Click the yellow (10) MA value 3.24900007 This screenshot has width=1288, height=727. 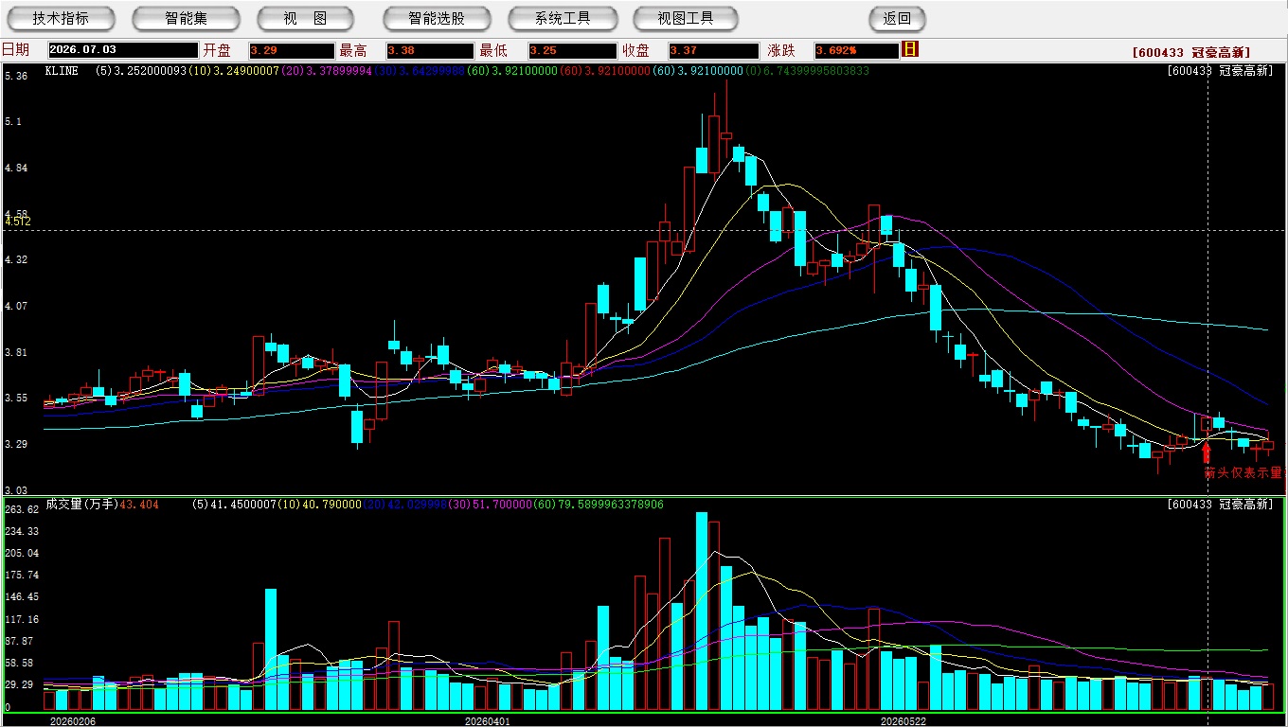coord(232,71)
